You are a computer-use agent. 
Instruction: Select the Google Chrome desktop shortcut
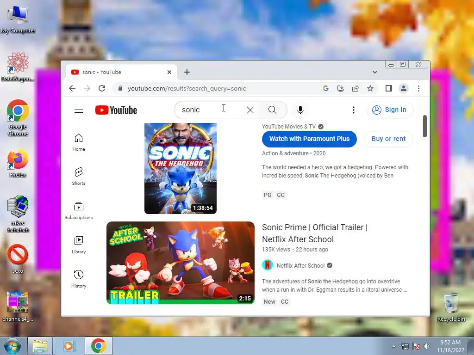click(18, 118)
